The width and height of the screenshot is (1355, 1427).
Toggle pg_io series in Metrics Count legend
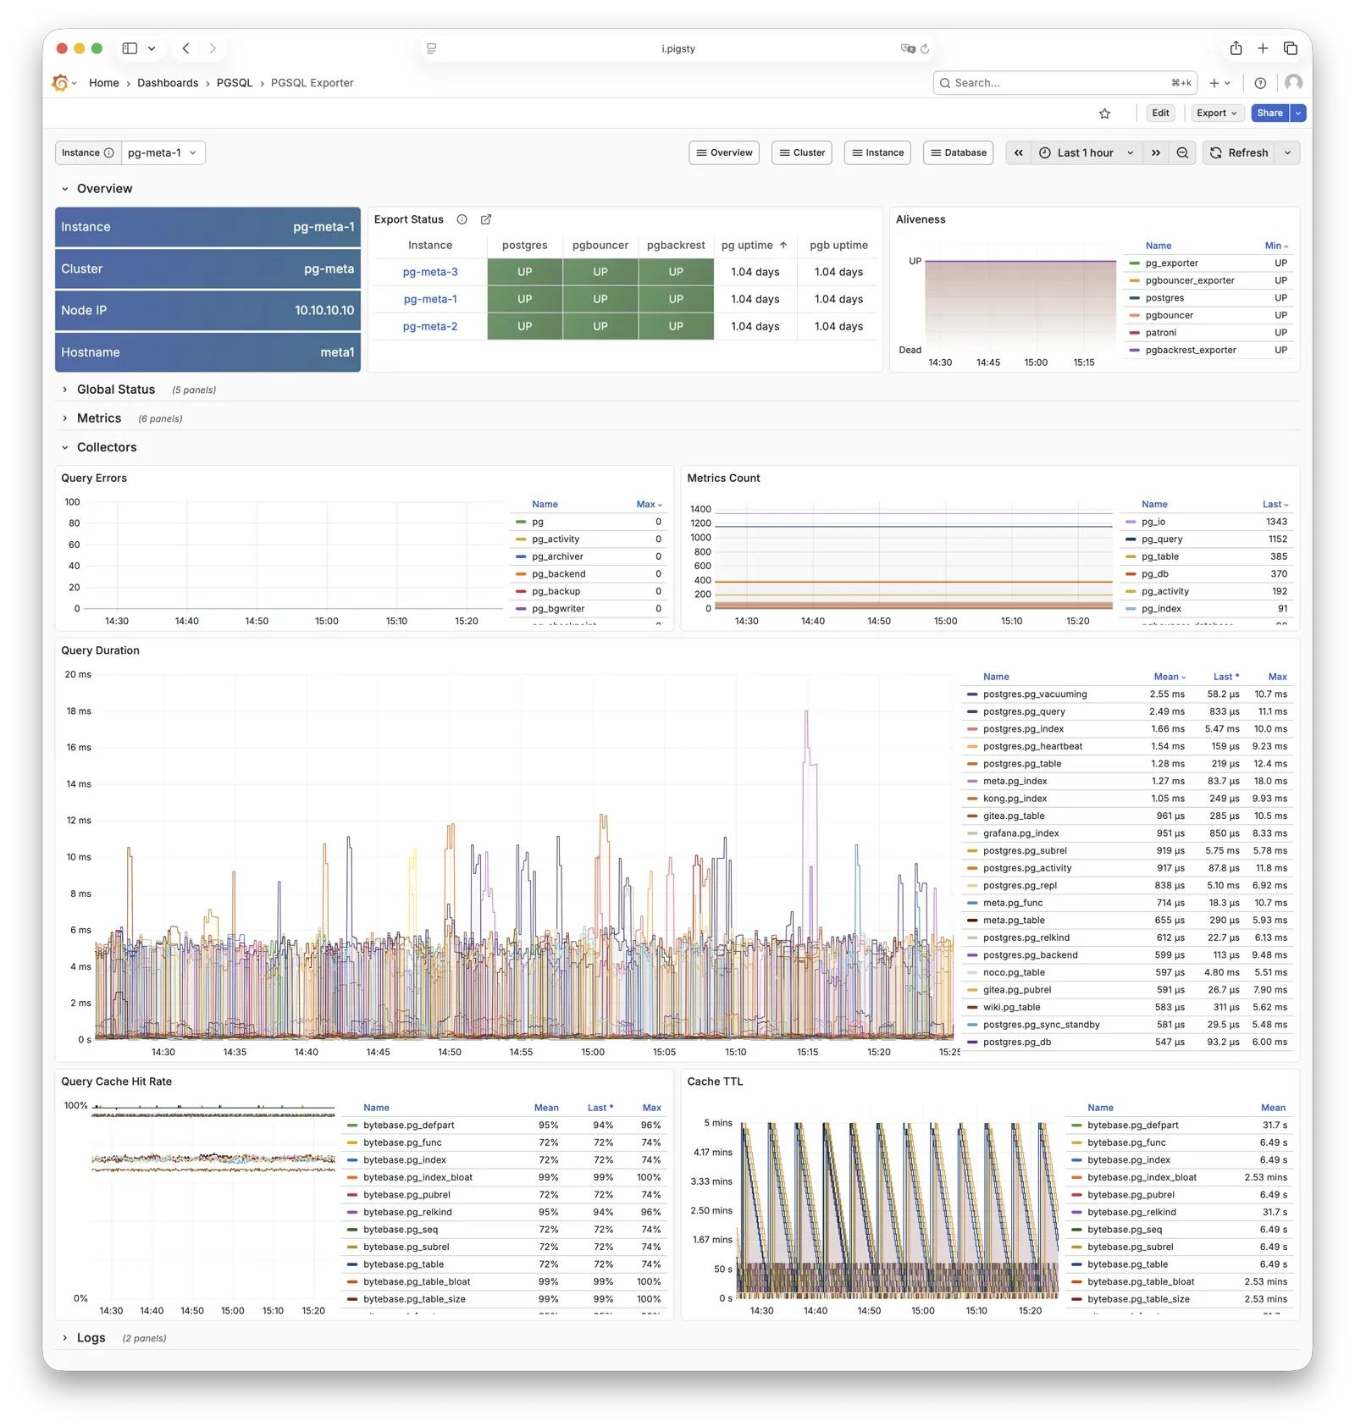tap(1153, 523)
